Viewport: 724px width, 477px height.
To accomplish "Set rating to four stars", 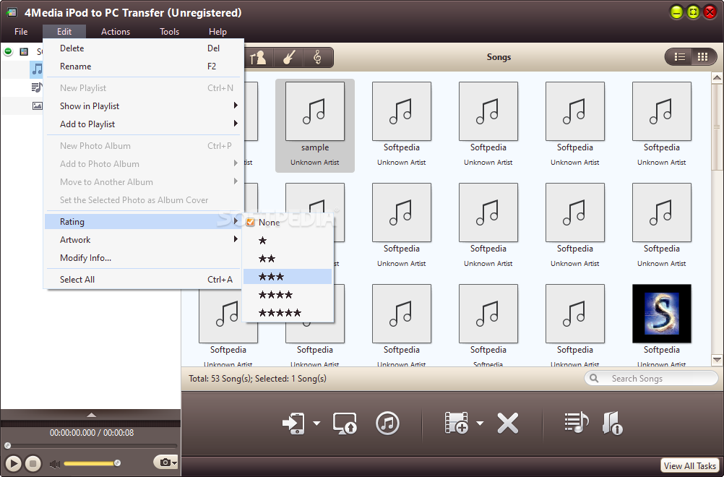I will pyautogui.click(x=287, y=295).
